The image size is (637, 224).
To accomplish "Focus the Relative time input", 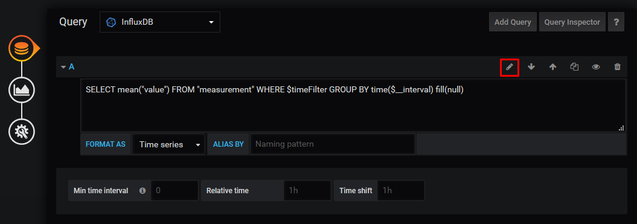I will click(307, 190).
